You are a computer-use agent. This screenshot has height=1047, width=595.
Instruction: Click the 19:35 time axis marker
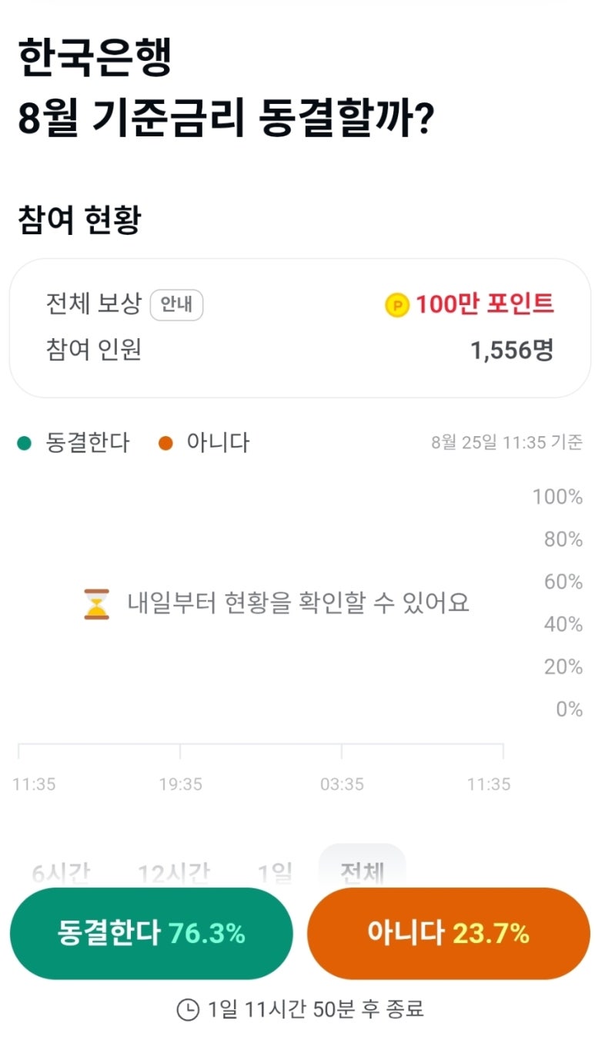point(181,784)
